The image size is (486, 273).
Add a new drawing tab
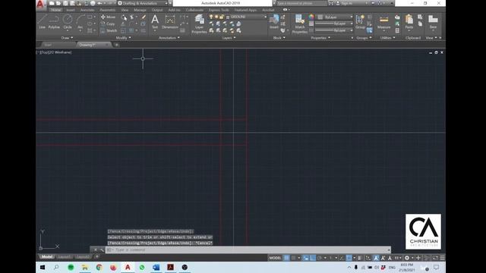tap(117, 45)
